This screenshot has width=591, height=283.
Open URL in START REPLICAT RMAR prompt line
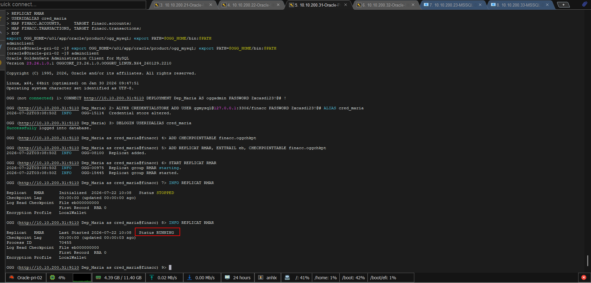click(x=49, y=163)
